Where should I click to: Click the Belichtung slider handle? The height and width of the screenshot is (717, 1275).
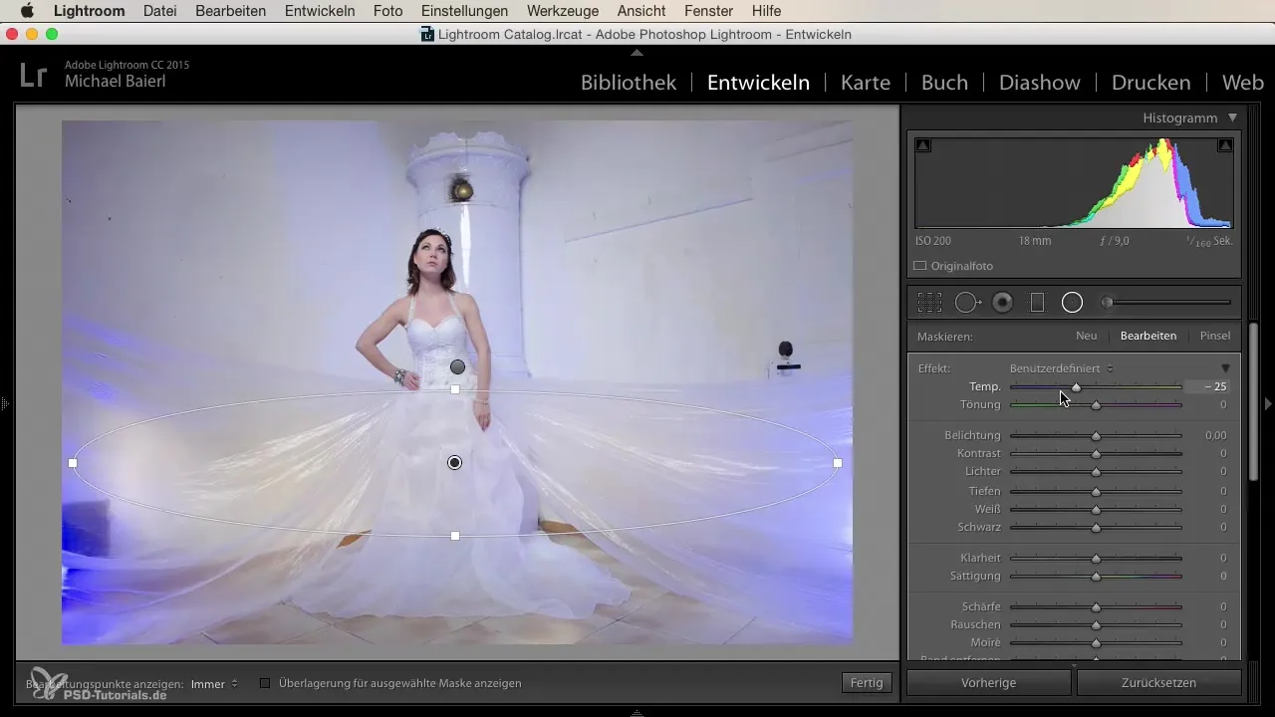coord(1096,436)
